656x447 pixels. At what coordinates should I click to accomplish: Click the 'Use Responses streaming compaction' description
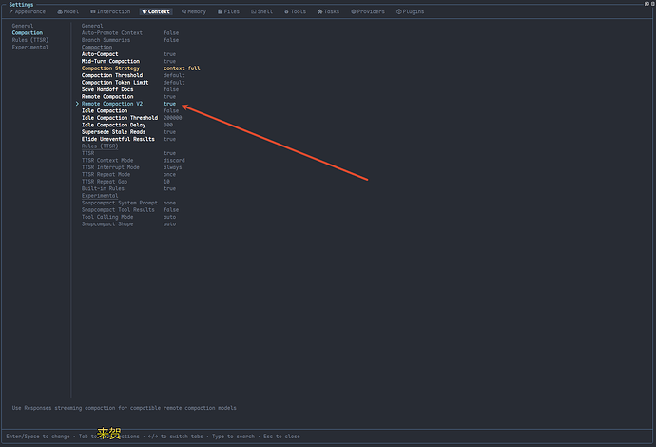click(124, 408)
